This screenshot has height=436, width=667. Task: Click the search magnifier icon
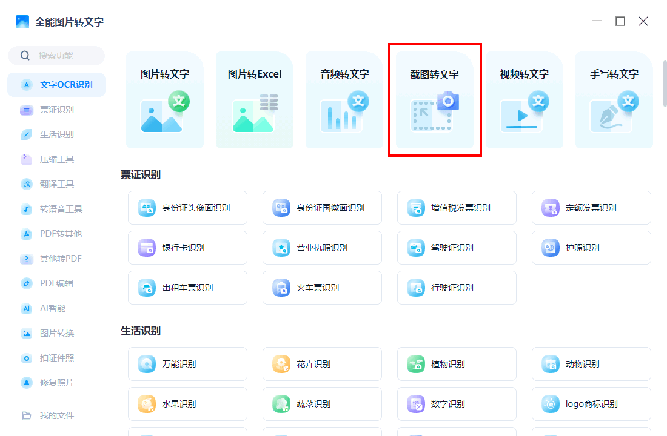point(25,56)
